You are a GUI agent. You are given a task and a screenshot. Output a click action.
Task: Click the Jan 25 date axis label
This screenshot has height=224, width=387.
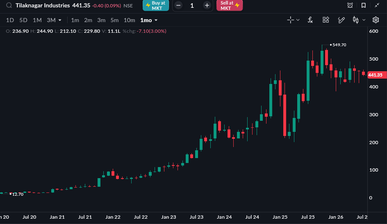click(x=280, y=217)
